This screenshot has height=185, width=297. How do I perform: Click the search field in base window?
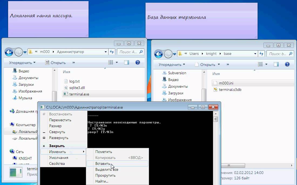tap(280, 54)
